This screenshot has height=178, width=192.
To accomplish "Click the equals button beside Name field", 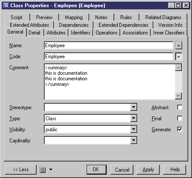I will pyautogui.click(x=178, y=45).
